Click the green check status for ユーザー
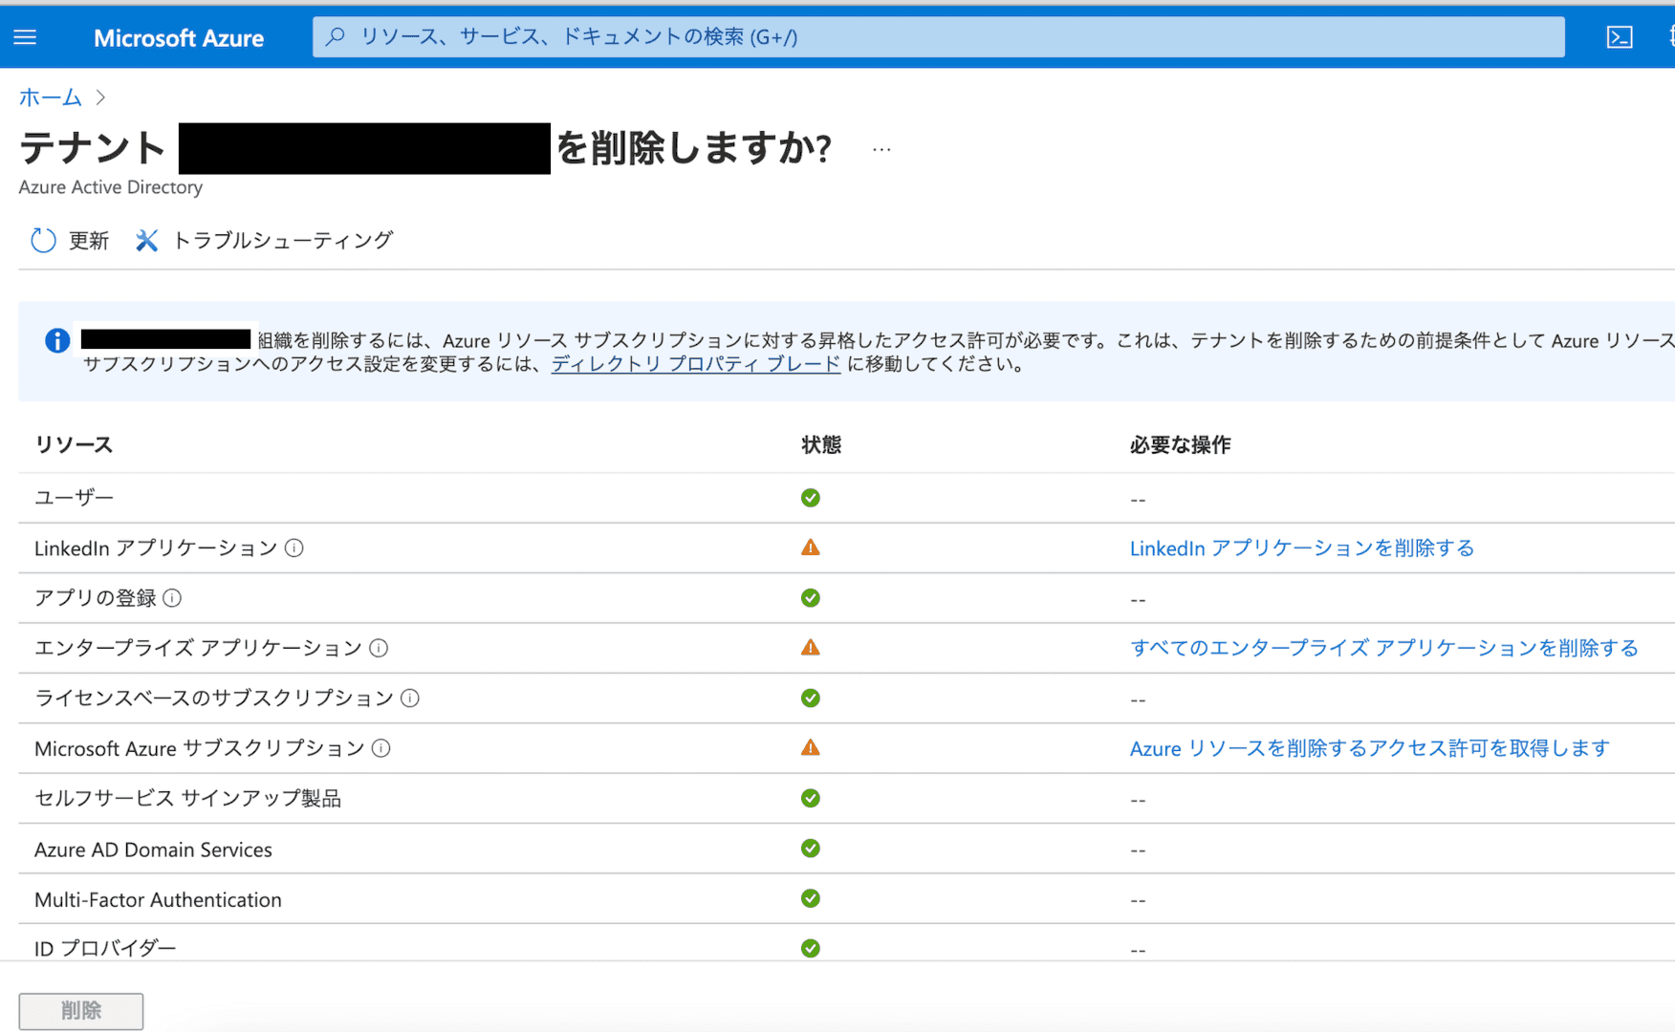Viewport: 1675px width, 1032px height. click(x=811, y=498)
